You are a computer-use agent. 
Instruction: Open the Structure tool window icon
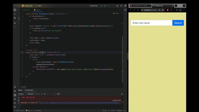[15, 23]
